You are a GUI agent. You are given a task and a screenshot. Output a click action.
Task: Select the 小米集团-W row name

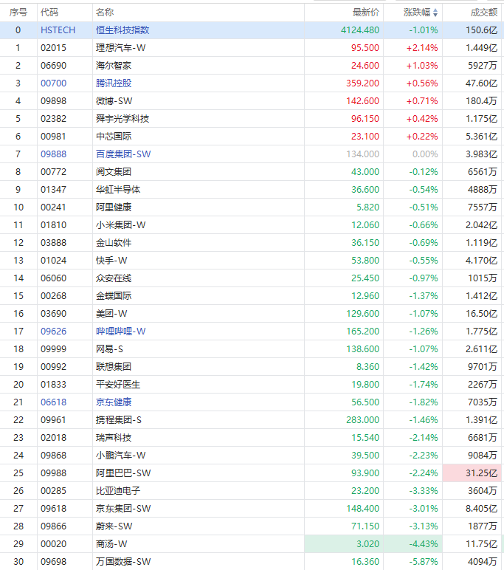120,225
